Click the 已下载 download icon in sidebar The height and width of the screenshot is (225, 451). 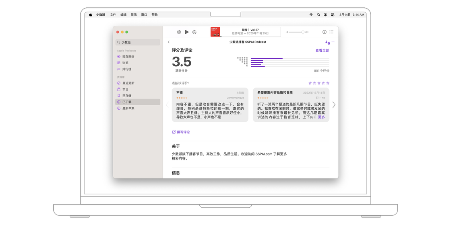point(119,102)
